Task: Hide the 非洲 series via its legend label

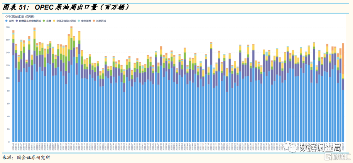Action: tap(48, 20)
